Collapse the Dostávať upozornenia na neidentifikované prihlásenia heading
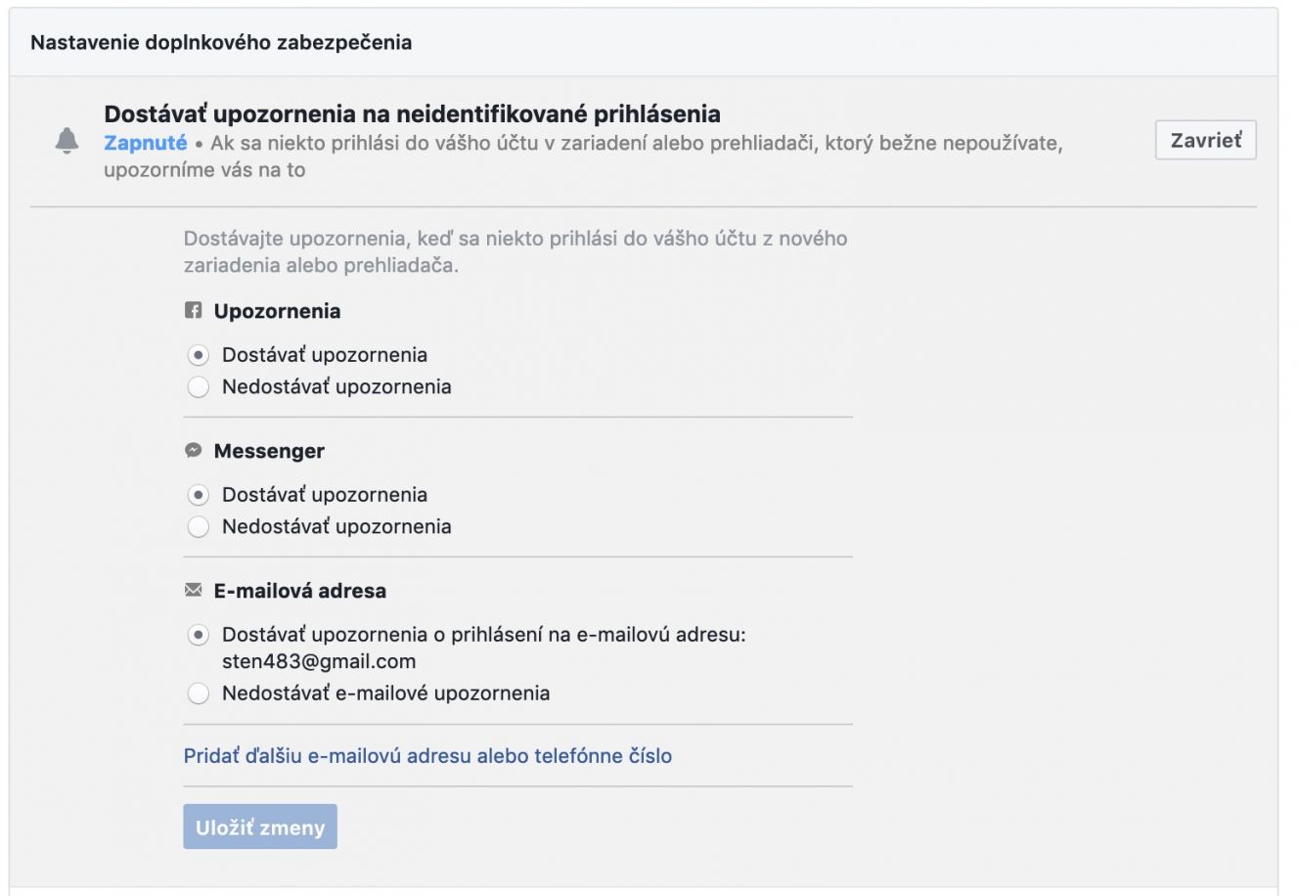 (x=412, y=114)
